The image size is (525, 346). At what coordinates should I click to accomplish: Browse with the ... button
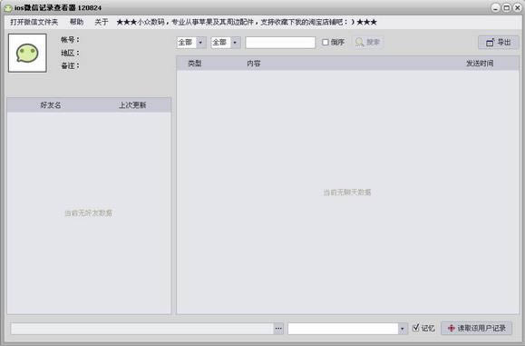tap(278, 328)
